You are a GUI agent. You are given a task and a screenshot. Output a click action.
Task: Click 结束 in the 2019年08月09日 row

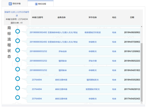pos(114,33)
